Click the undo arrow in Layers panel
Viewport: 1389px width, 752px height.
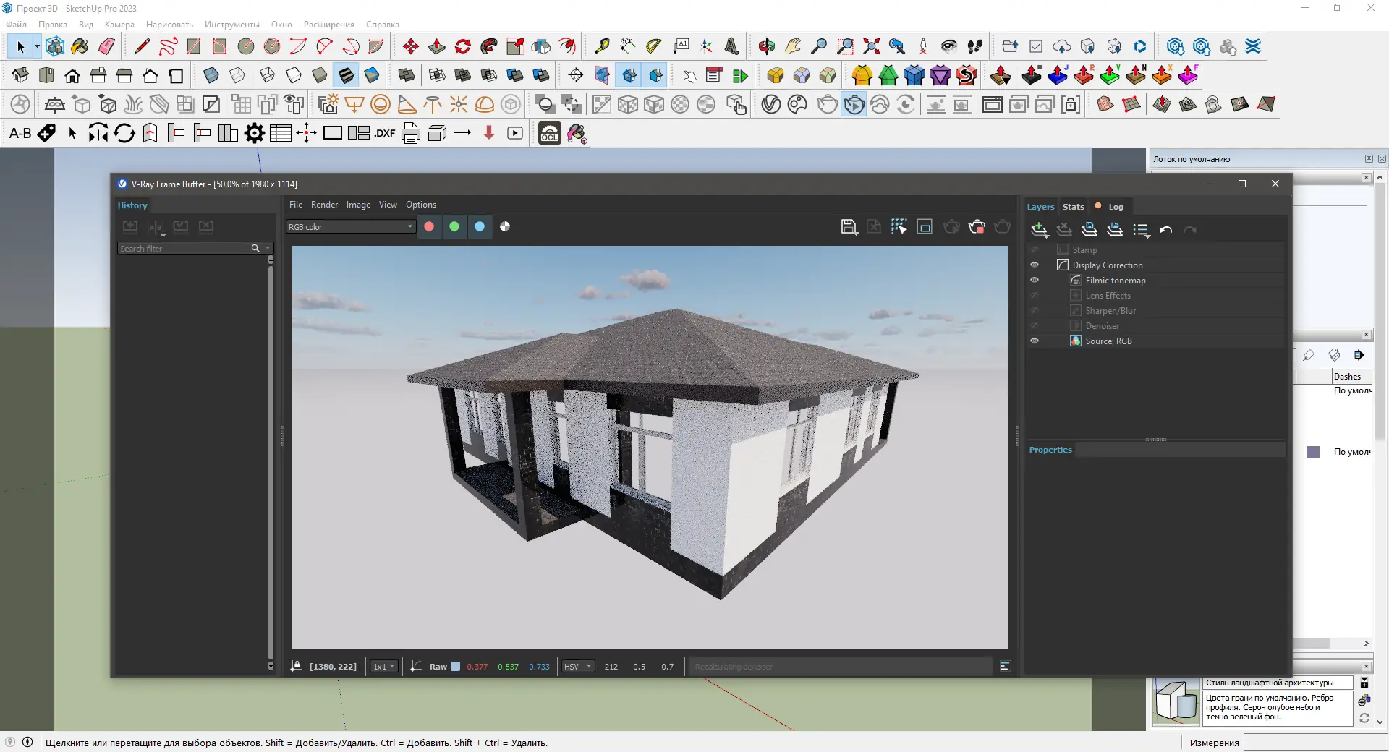tap(1165, 230)
